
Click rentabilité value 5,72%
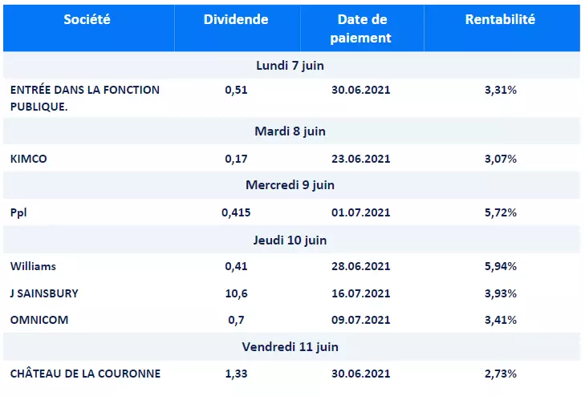tap(500, 212)
